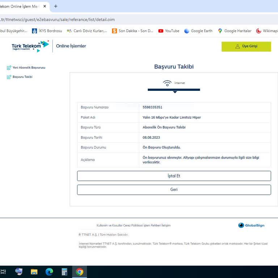278x278 pixels.
Task: Click the Türk Telekom logo
Action: pos(30,46)
